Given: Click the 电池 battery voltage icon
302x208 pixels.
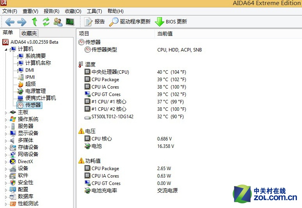Looking at the screenshot, I should [x=88, y=146].
